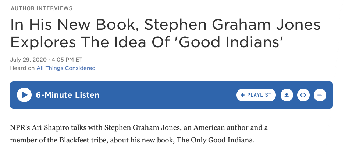Screen dimensions: 345x156
Task: Show the transcript icon
Action: point(320,95)
